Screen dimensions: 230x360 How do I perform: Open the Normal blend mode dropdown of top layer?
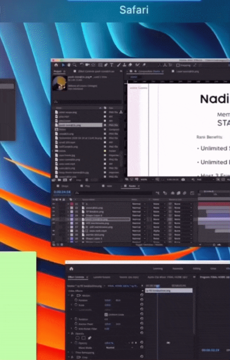click(139, 204)
